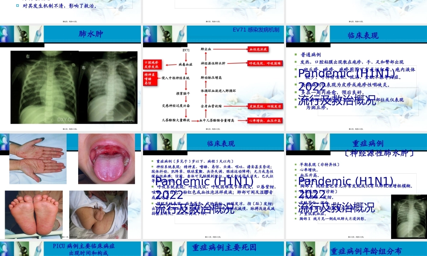The image size is (427, 256).
Task: Open the 重症病例年龄组分布 slide
Action: click(x=357, y=249)
